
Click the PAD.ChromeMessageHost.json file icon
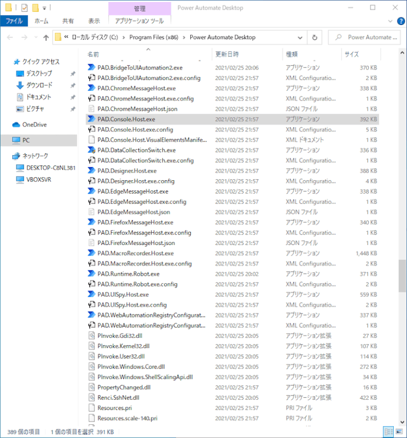[x=91, y=109]
